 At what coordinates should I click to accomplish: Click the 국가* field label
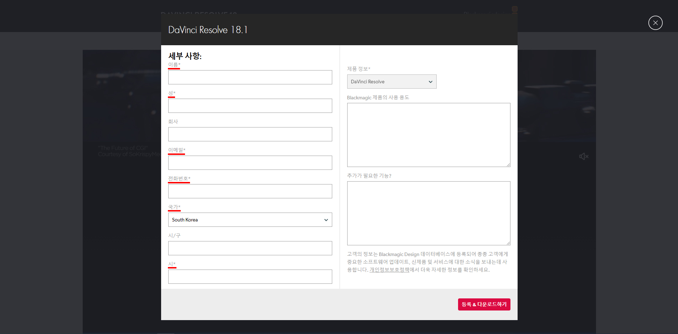[x=174, y=207]
